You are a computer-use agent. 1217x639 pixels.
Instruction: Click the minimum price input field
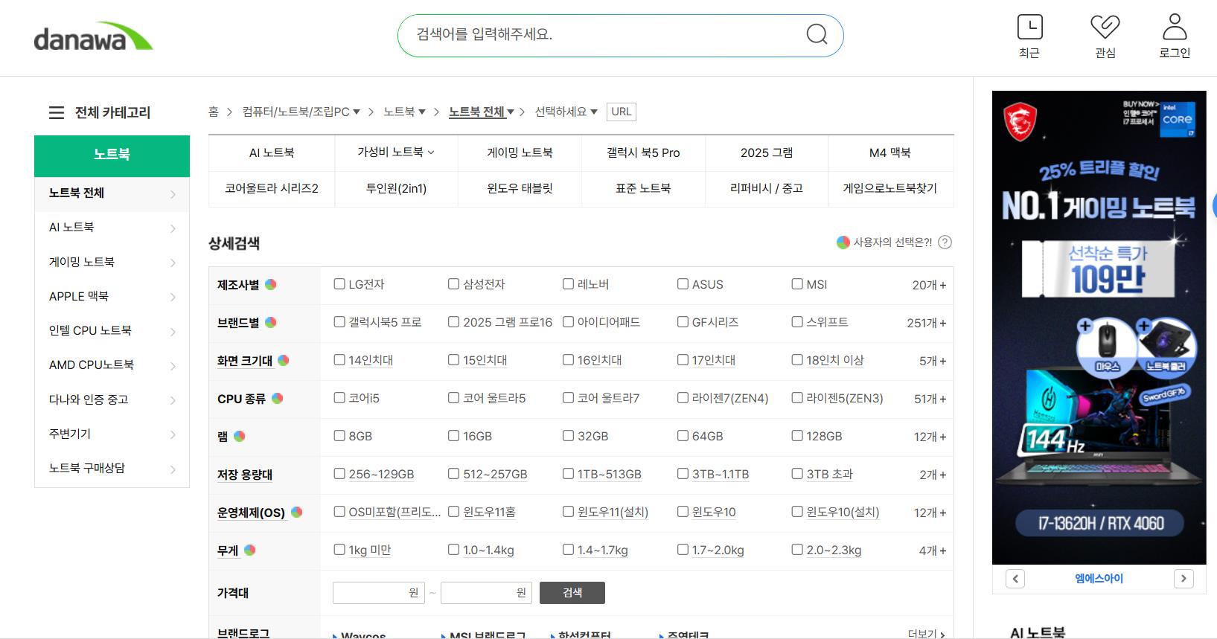pyautogui.click(x=379, y=593)
